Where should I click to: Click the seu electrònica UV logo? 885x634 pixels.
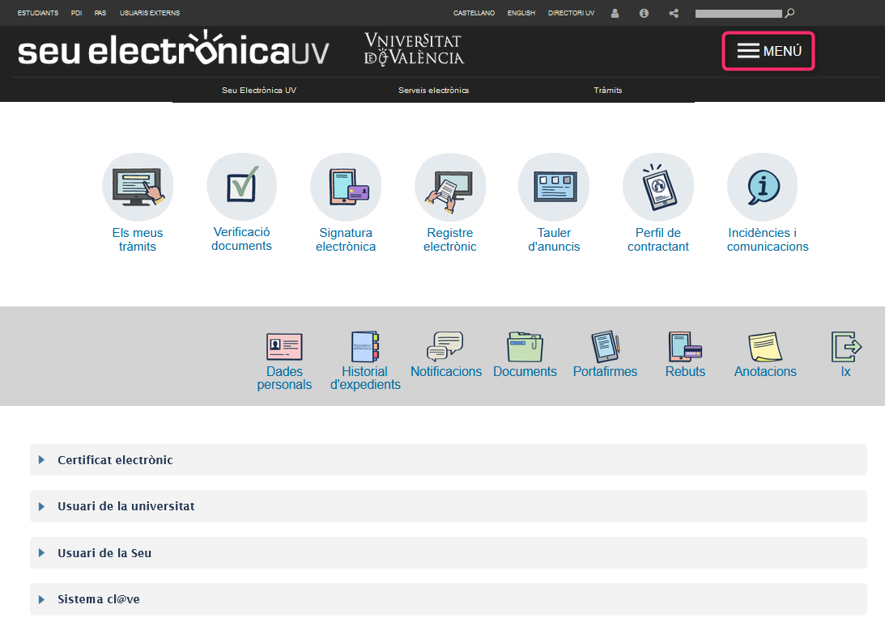coord(173,49)
